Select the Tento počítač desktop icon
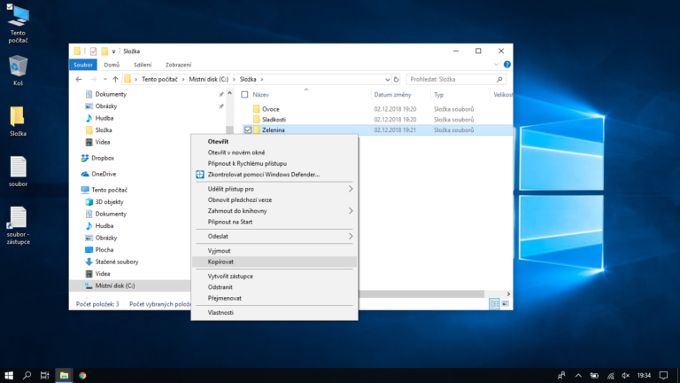This screenshot has width=680, height=383. [18, 15]
